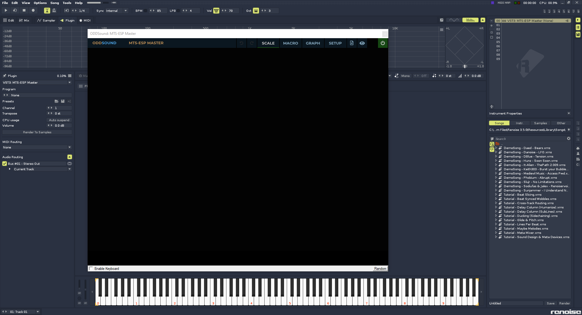Click the Save button in disk browser
582x315 pixels.
(551, 303)
